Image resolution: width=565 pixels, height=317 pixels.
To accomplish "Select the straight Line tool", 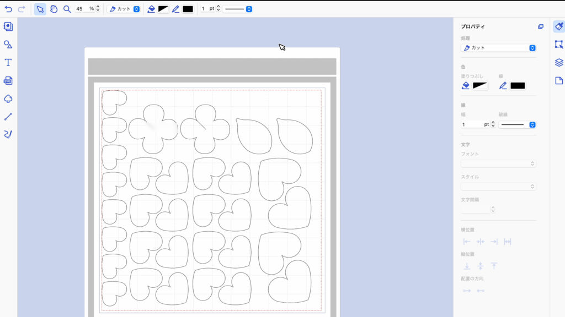I will 8,117.
